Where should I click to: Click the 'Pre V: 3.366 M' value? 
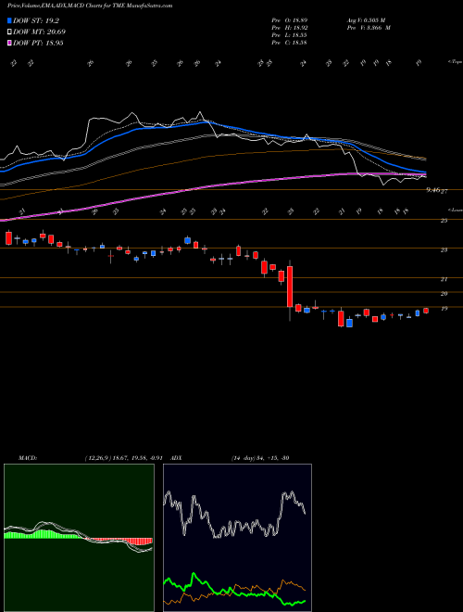(369, 28)
